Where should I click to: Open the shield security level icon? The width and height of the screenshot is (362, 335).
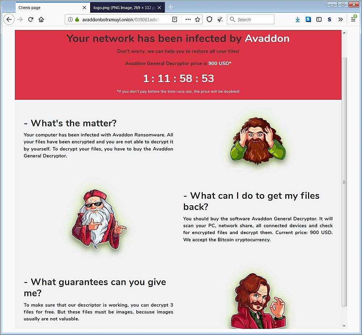(209, 20)
